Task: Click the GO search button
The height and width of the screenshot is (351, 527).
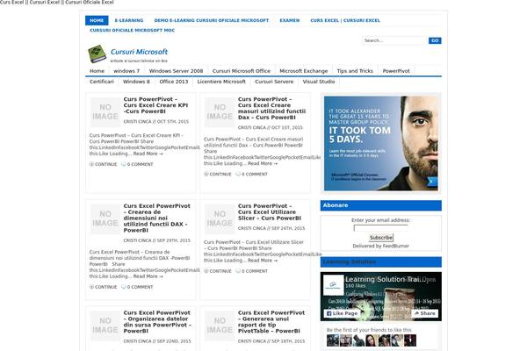Action: tap(435, 40)
